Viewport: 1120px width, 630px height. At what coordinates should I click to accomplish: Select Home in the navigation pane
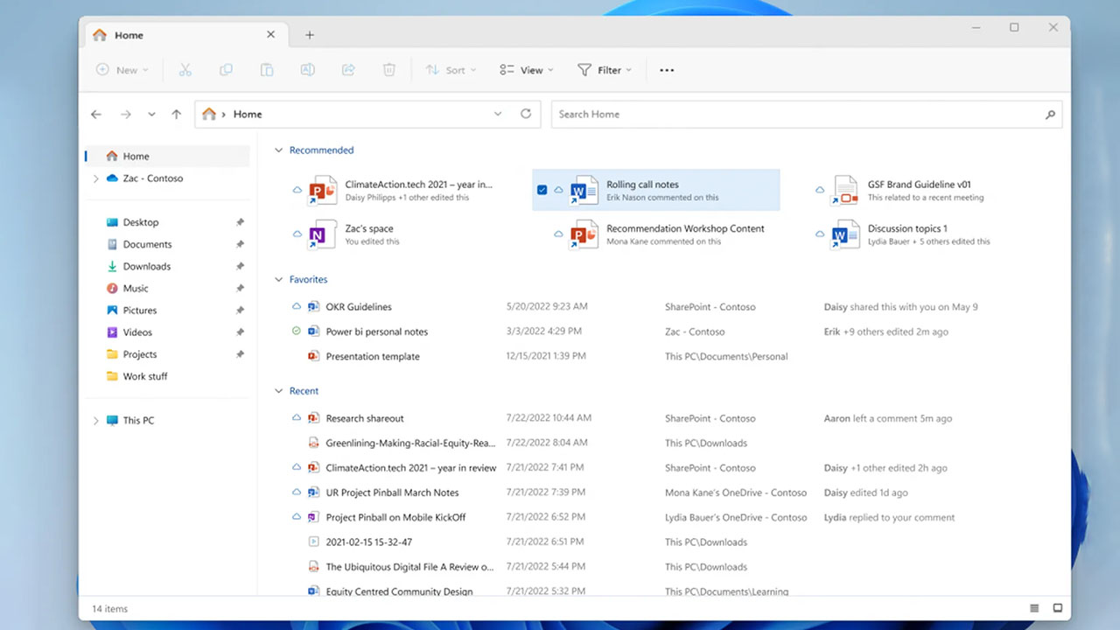click(x=167, y=157)
